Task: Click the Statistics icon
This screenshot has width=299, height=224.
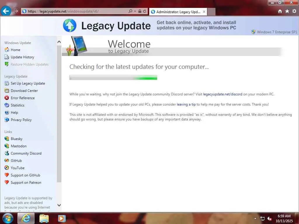Action: click(x=7, y=105)
